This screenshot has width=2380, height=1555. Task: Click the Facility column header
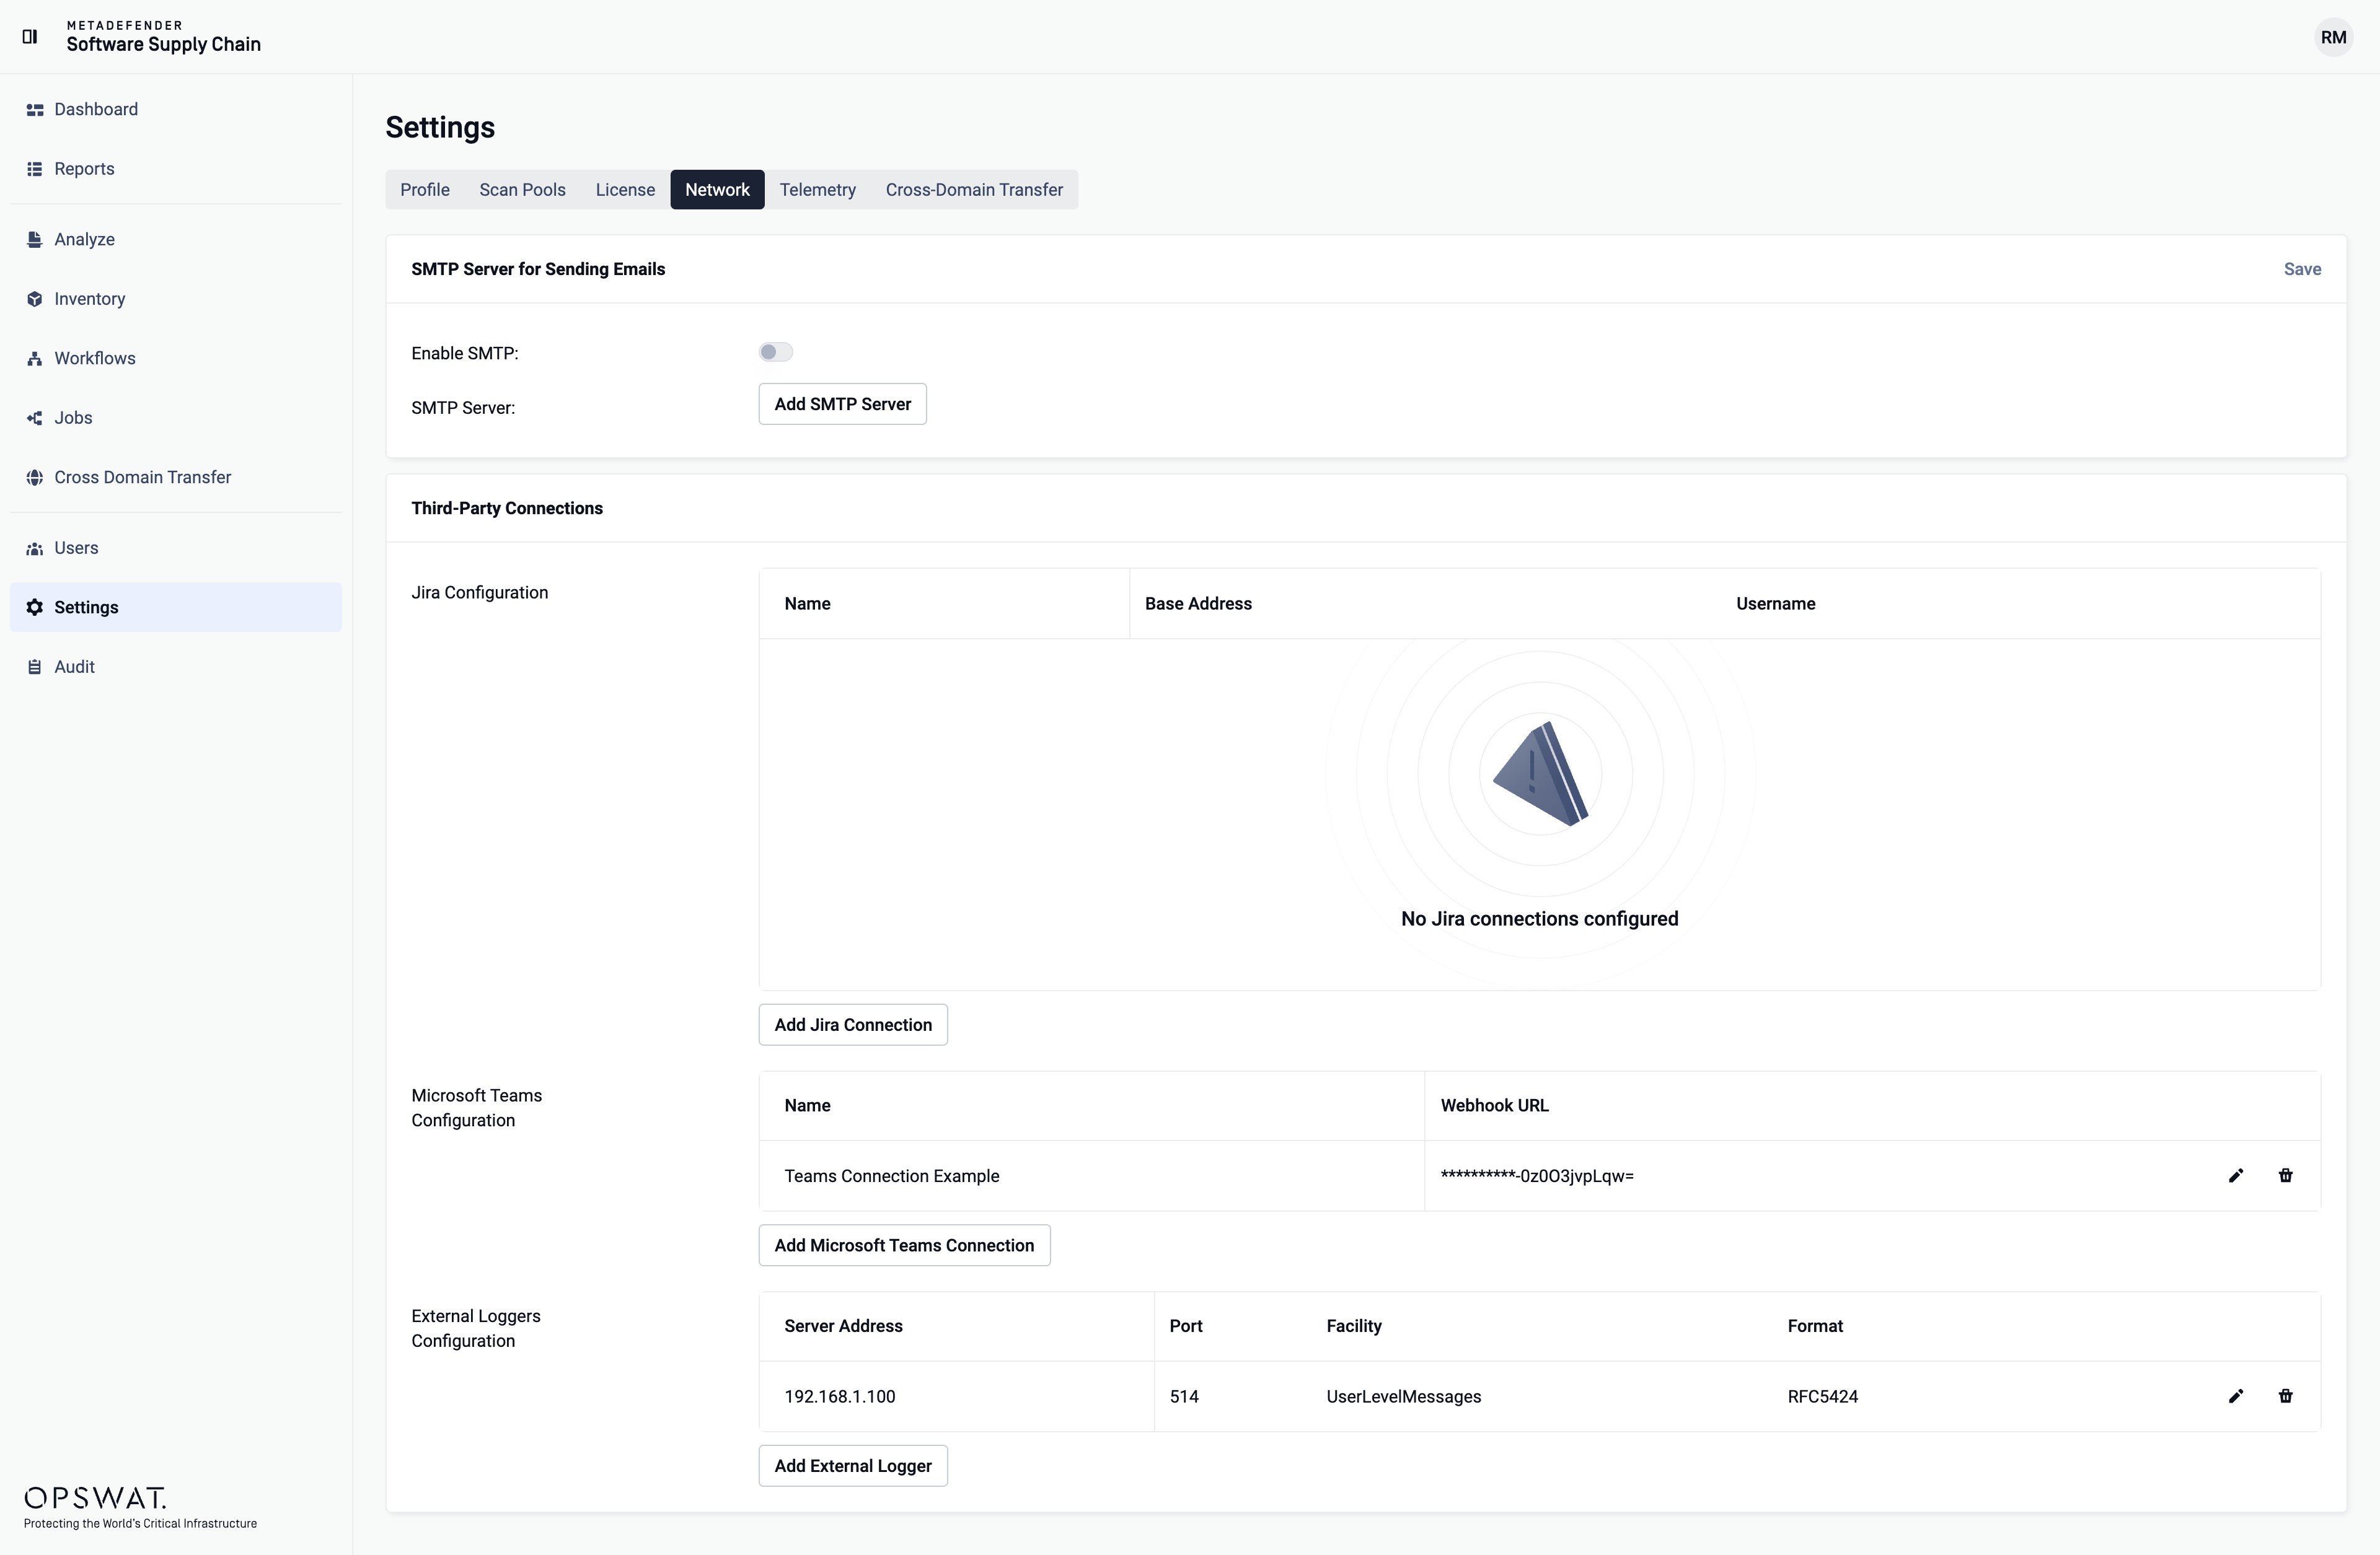click(1354, 1326)
